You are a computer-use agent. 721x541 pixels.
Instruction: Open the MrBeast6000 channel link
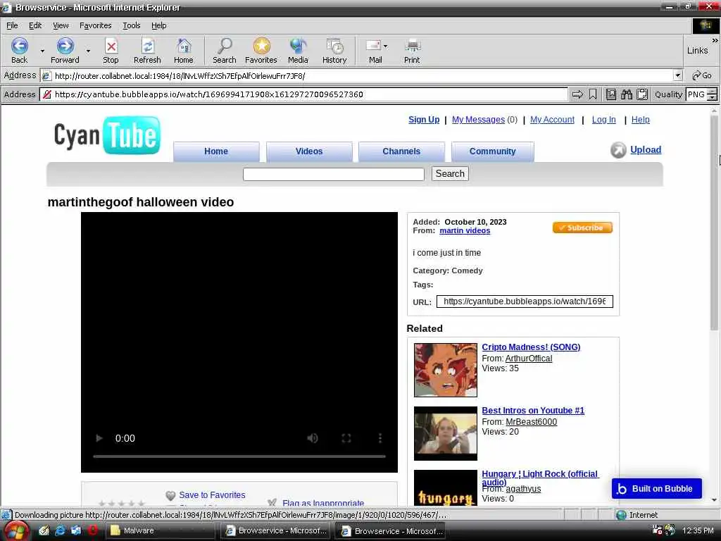(532, 422)
